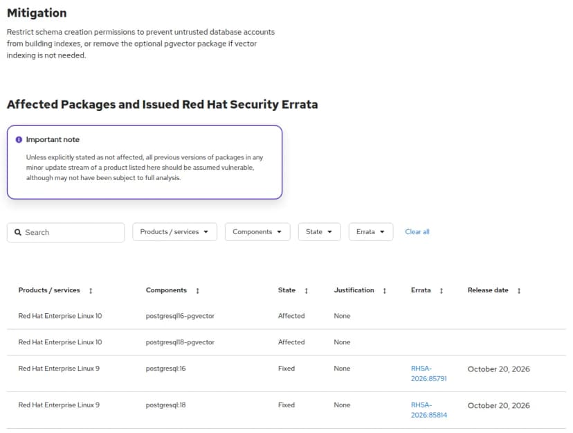Click the Errata column header text
Viewport: 573px width, 433px height.
click(x=421, y=290)
